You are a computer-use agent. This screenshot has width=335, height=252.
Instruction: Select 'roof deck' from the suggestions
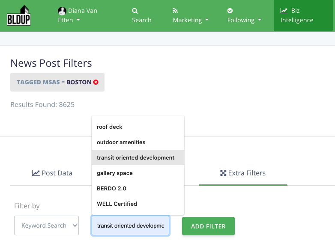coord(110,127)
